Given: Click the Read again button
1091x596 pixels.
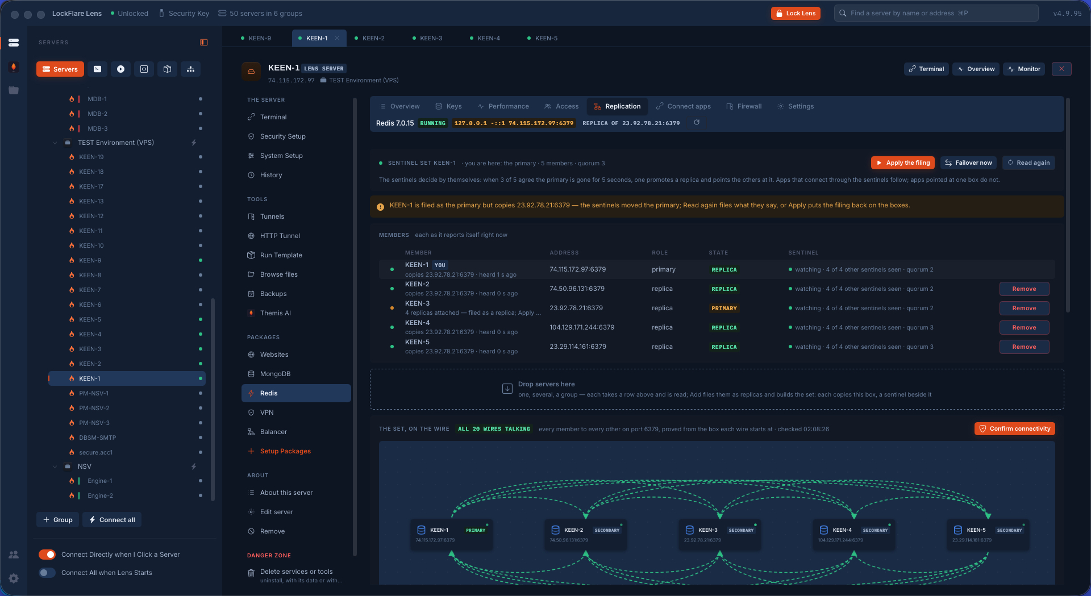Looking at the screenshot, I should coord(1028,162).
